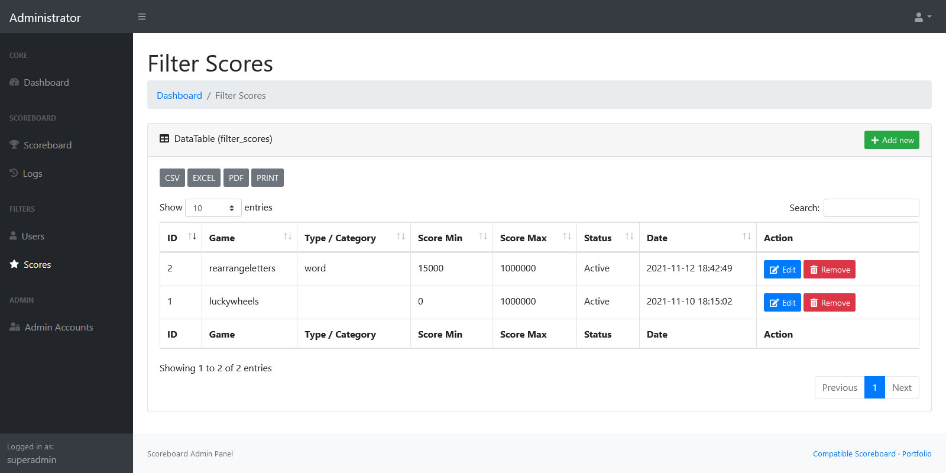The image size is (946, 473).
Task: Go to Next page in pagination
Action: tap(901, 388)
